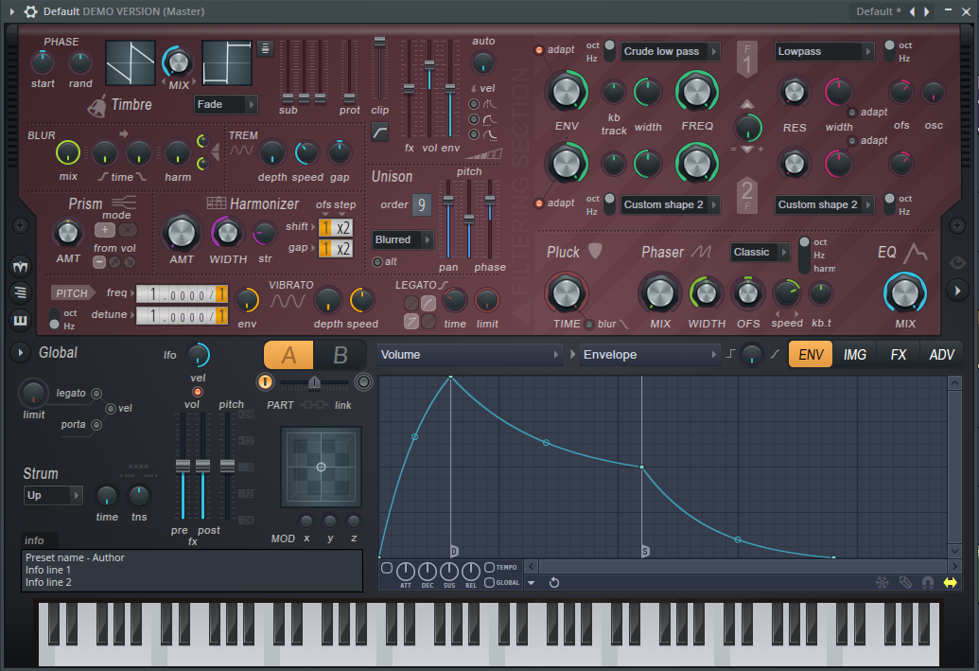Screen dimensions: 979x671
Task: Click the timbre options menu icon
Action: pos(266,48)
